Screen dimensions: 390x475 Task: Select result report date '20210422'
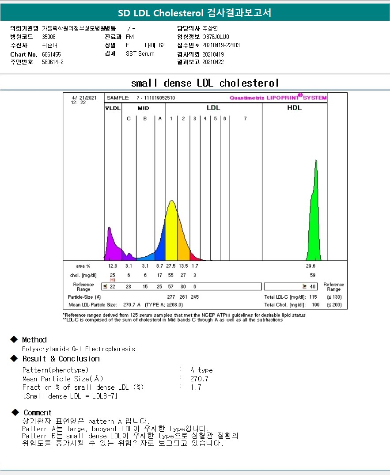[213, 62]
